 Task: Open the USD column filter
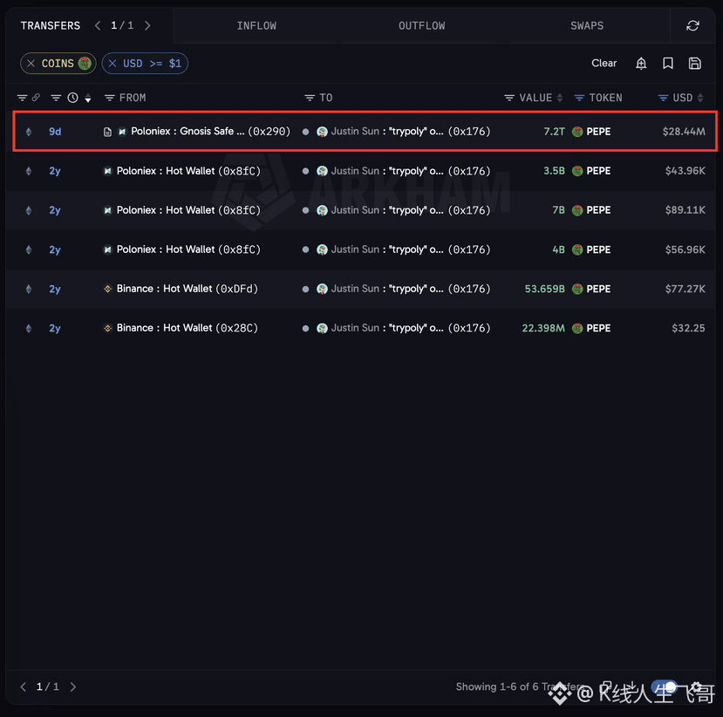coord(663,98)
